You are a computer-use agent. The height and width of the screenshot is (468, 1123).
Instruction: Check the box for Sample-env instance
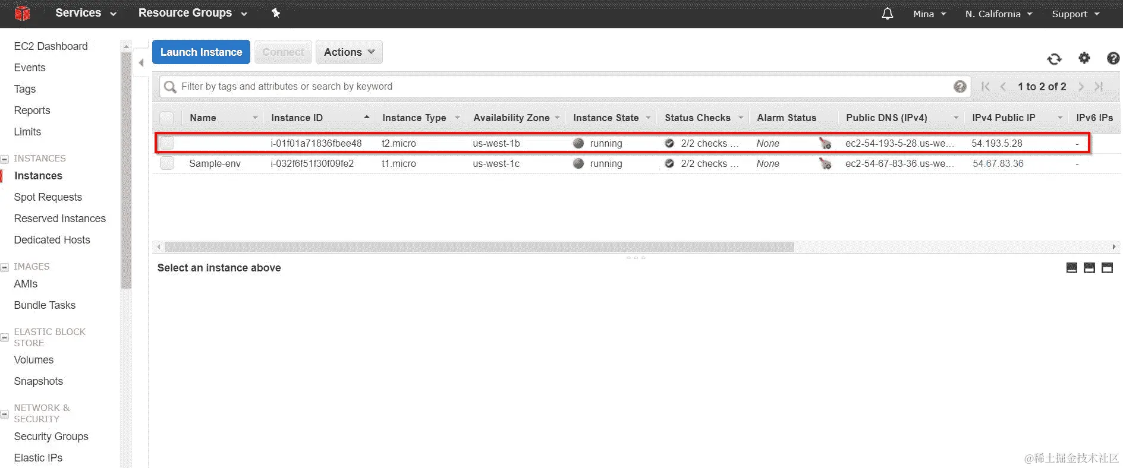click(x=167, y=163)
